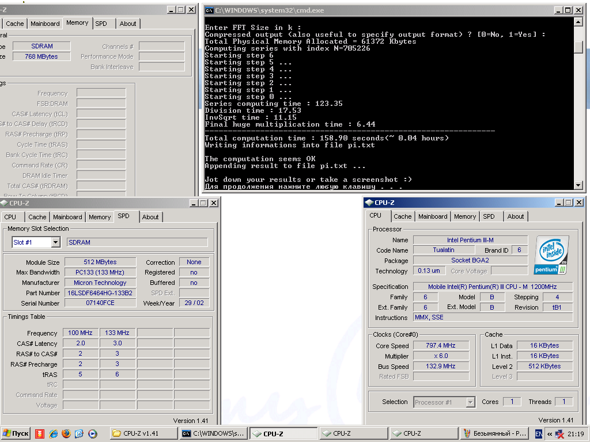Viewport: 590px width, 442px height.
Task: Click Serial Number 07140FCE
Action: pyautogui.click(x=100, y=303)
